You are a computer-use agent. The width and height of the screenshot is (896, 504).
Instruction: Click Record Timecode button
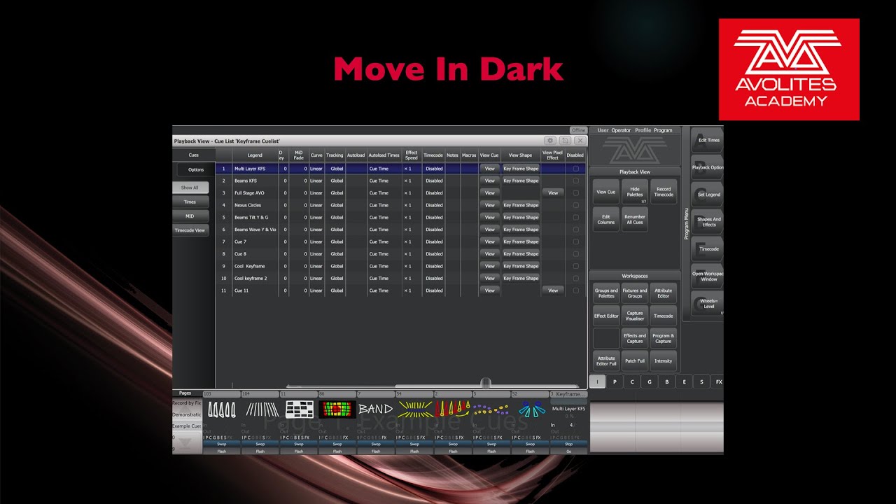664,192
